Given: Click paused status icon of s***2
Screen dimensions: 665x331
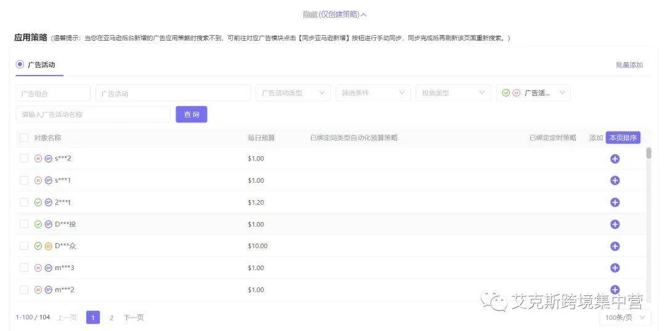Looking at the screenshot, I should point(38,159).
